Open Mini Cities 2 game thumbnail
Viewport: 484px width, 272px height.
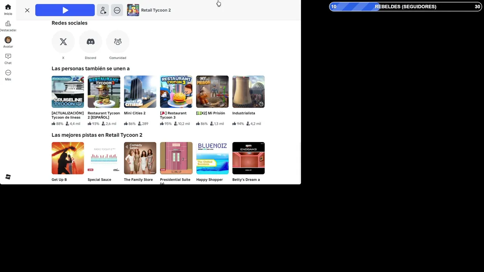coord(140,92)
